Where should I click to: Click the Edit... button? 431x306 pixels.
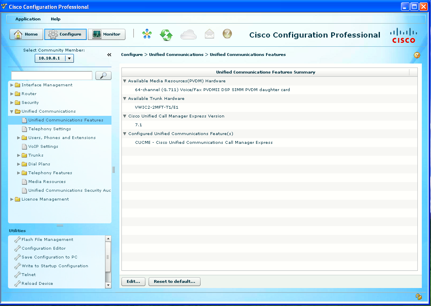[133, 282]
